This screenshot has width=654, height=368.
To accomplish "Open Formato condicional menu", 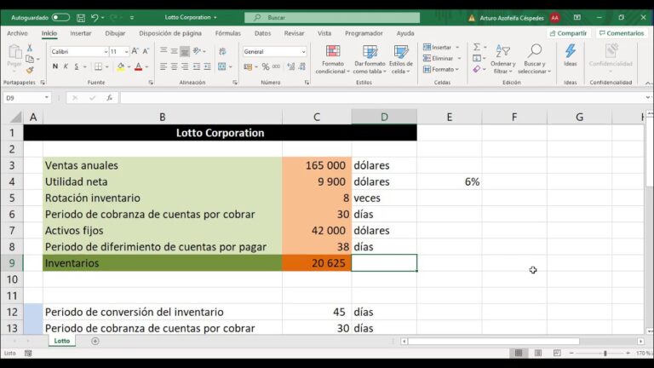I will (332, 60).
